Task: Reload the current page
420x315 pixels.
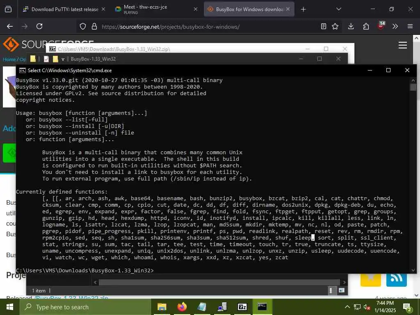Action: pos(39,27)
